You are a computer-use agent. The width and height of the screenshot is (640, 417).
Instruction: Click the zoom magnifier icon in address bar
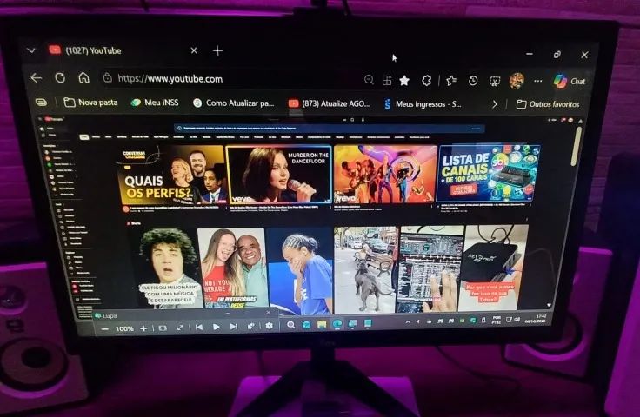[x=369, y=80]
